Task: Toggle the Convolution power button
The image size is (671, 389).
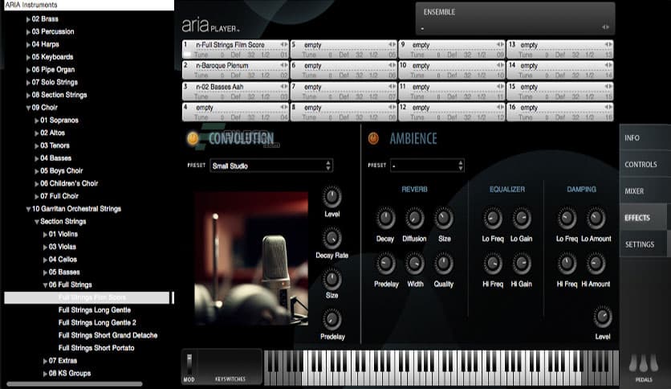Action: tap(193, 138)
